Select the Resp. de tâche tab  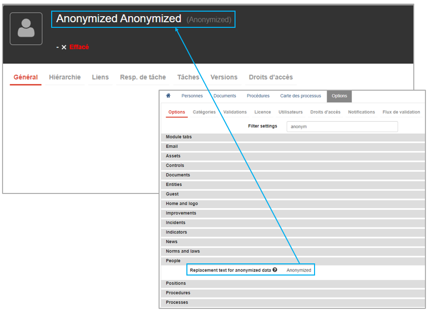click(x=143, y=77)
